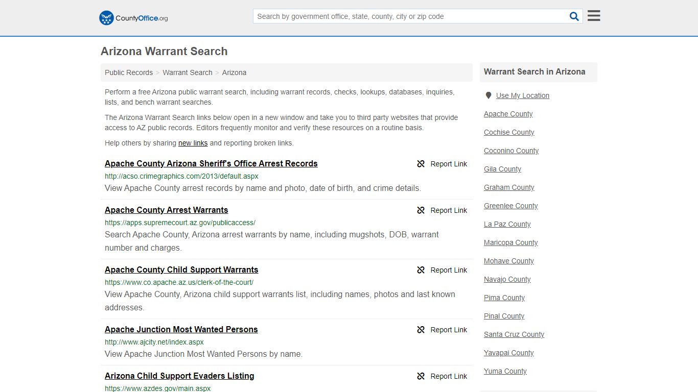Select Navajo County in sidebar
This screenshot has width=698, height=392.
(507, 279)
